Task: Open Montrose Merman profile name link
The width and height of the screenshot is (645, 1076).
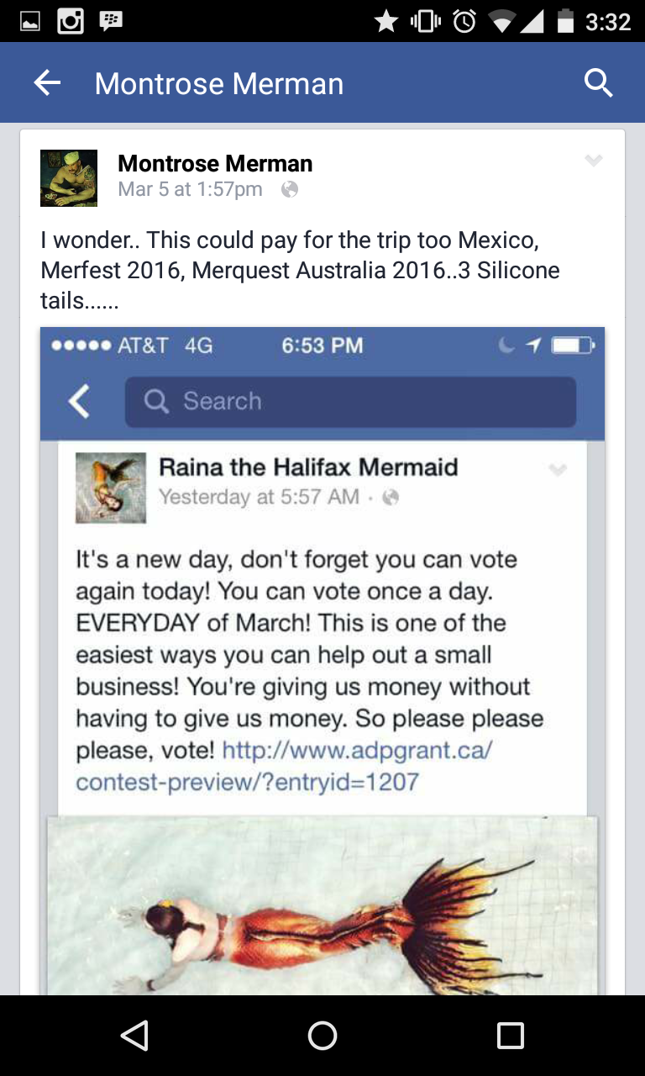Action: pyautogui.click(x=215, y=163)
